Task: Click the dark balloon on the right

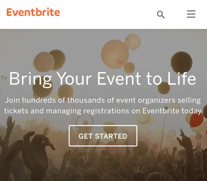Action: (181, 62)
